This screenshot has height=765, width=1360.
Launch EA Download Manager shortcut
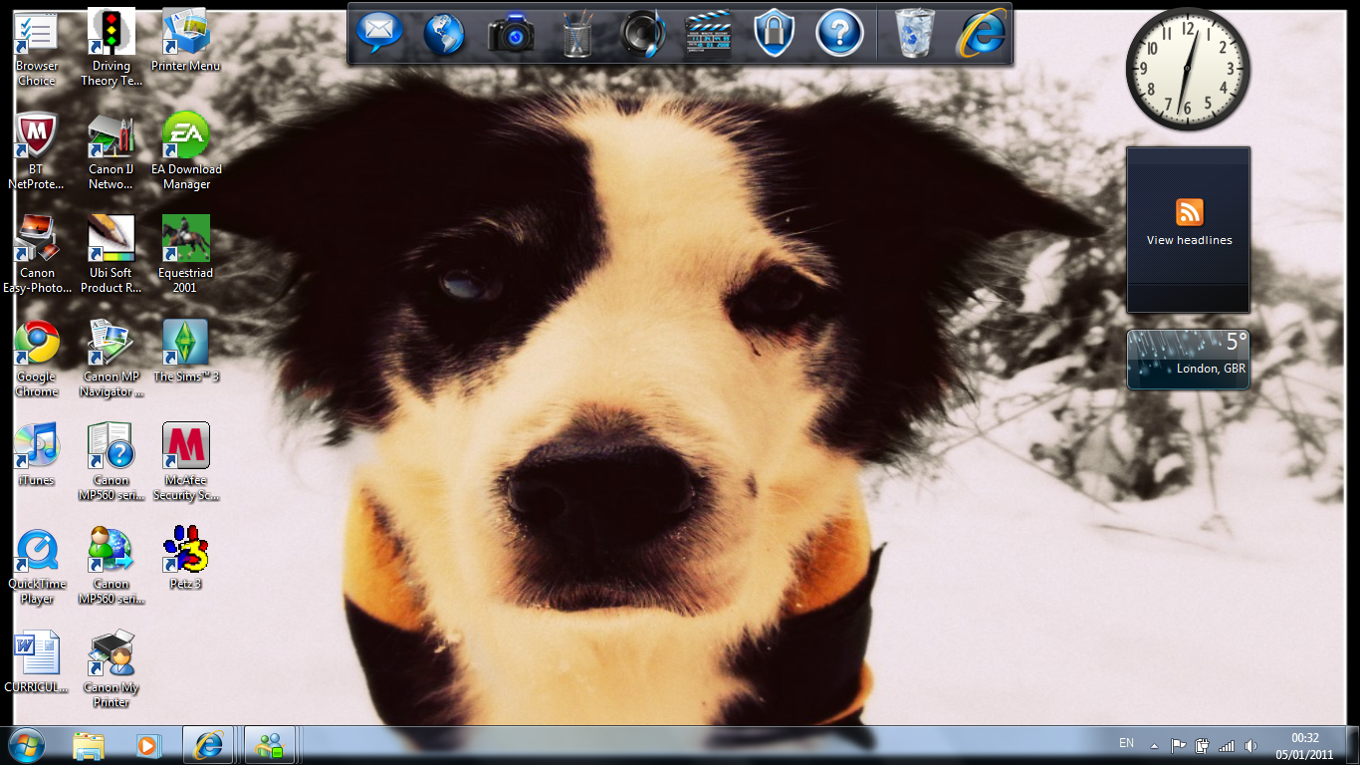(185, 136)
